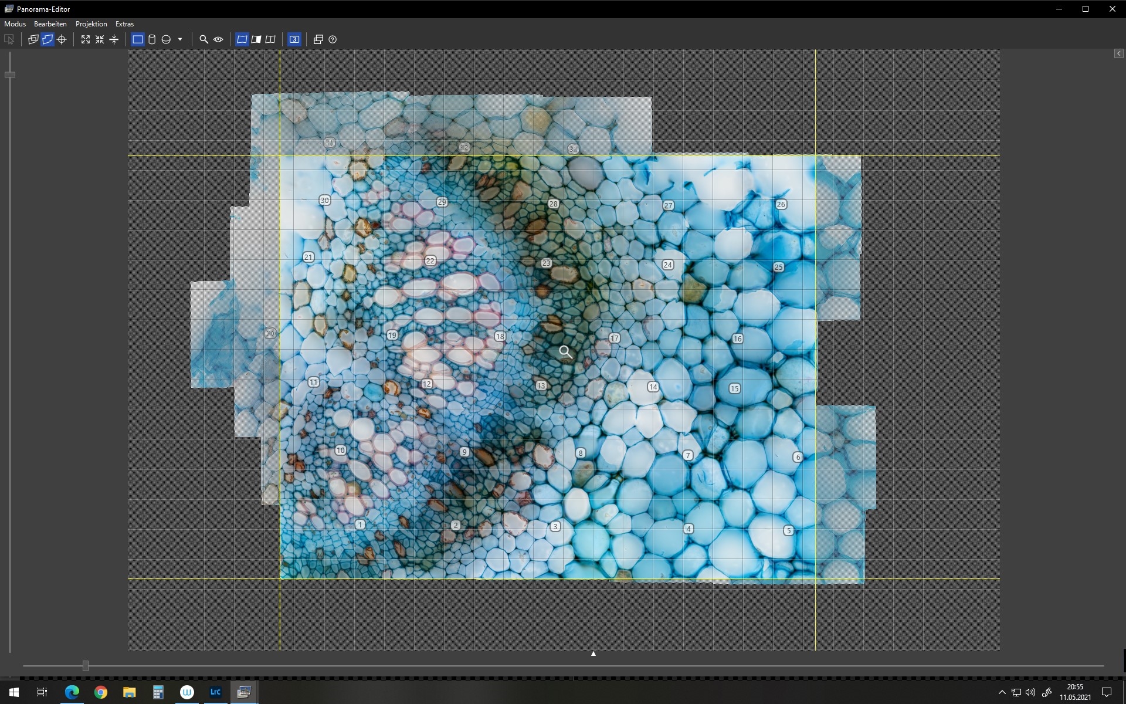This screenshot has height=704, width=1126.
Task: Select the crosshair center-point tool
Action: pos(62,39)
